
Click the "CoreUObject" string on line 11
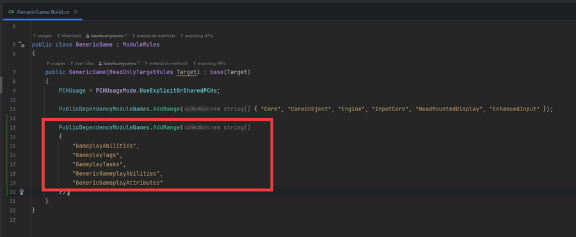pos(310,109)
